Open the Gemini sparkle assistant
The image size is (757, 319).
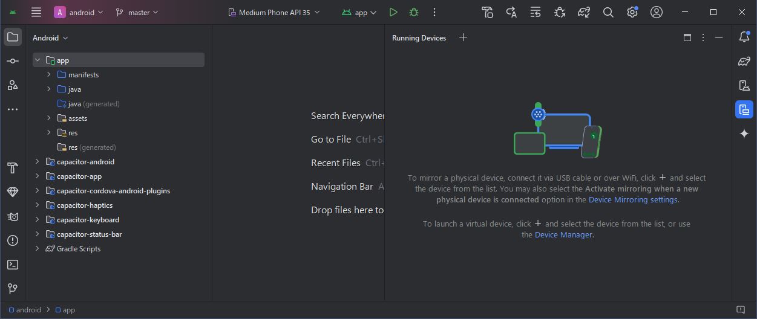point(744,134)
